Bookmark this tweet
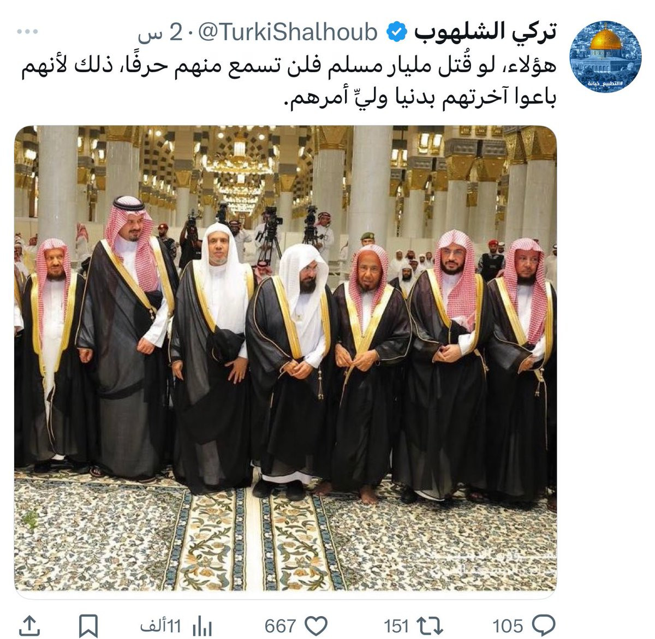The height and width of the screenshot is (639, 655). (88, 626)
